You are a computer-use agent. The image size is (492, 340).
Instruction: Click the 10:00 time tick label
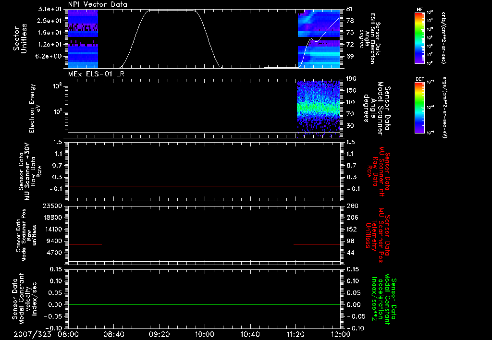204,334
